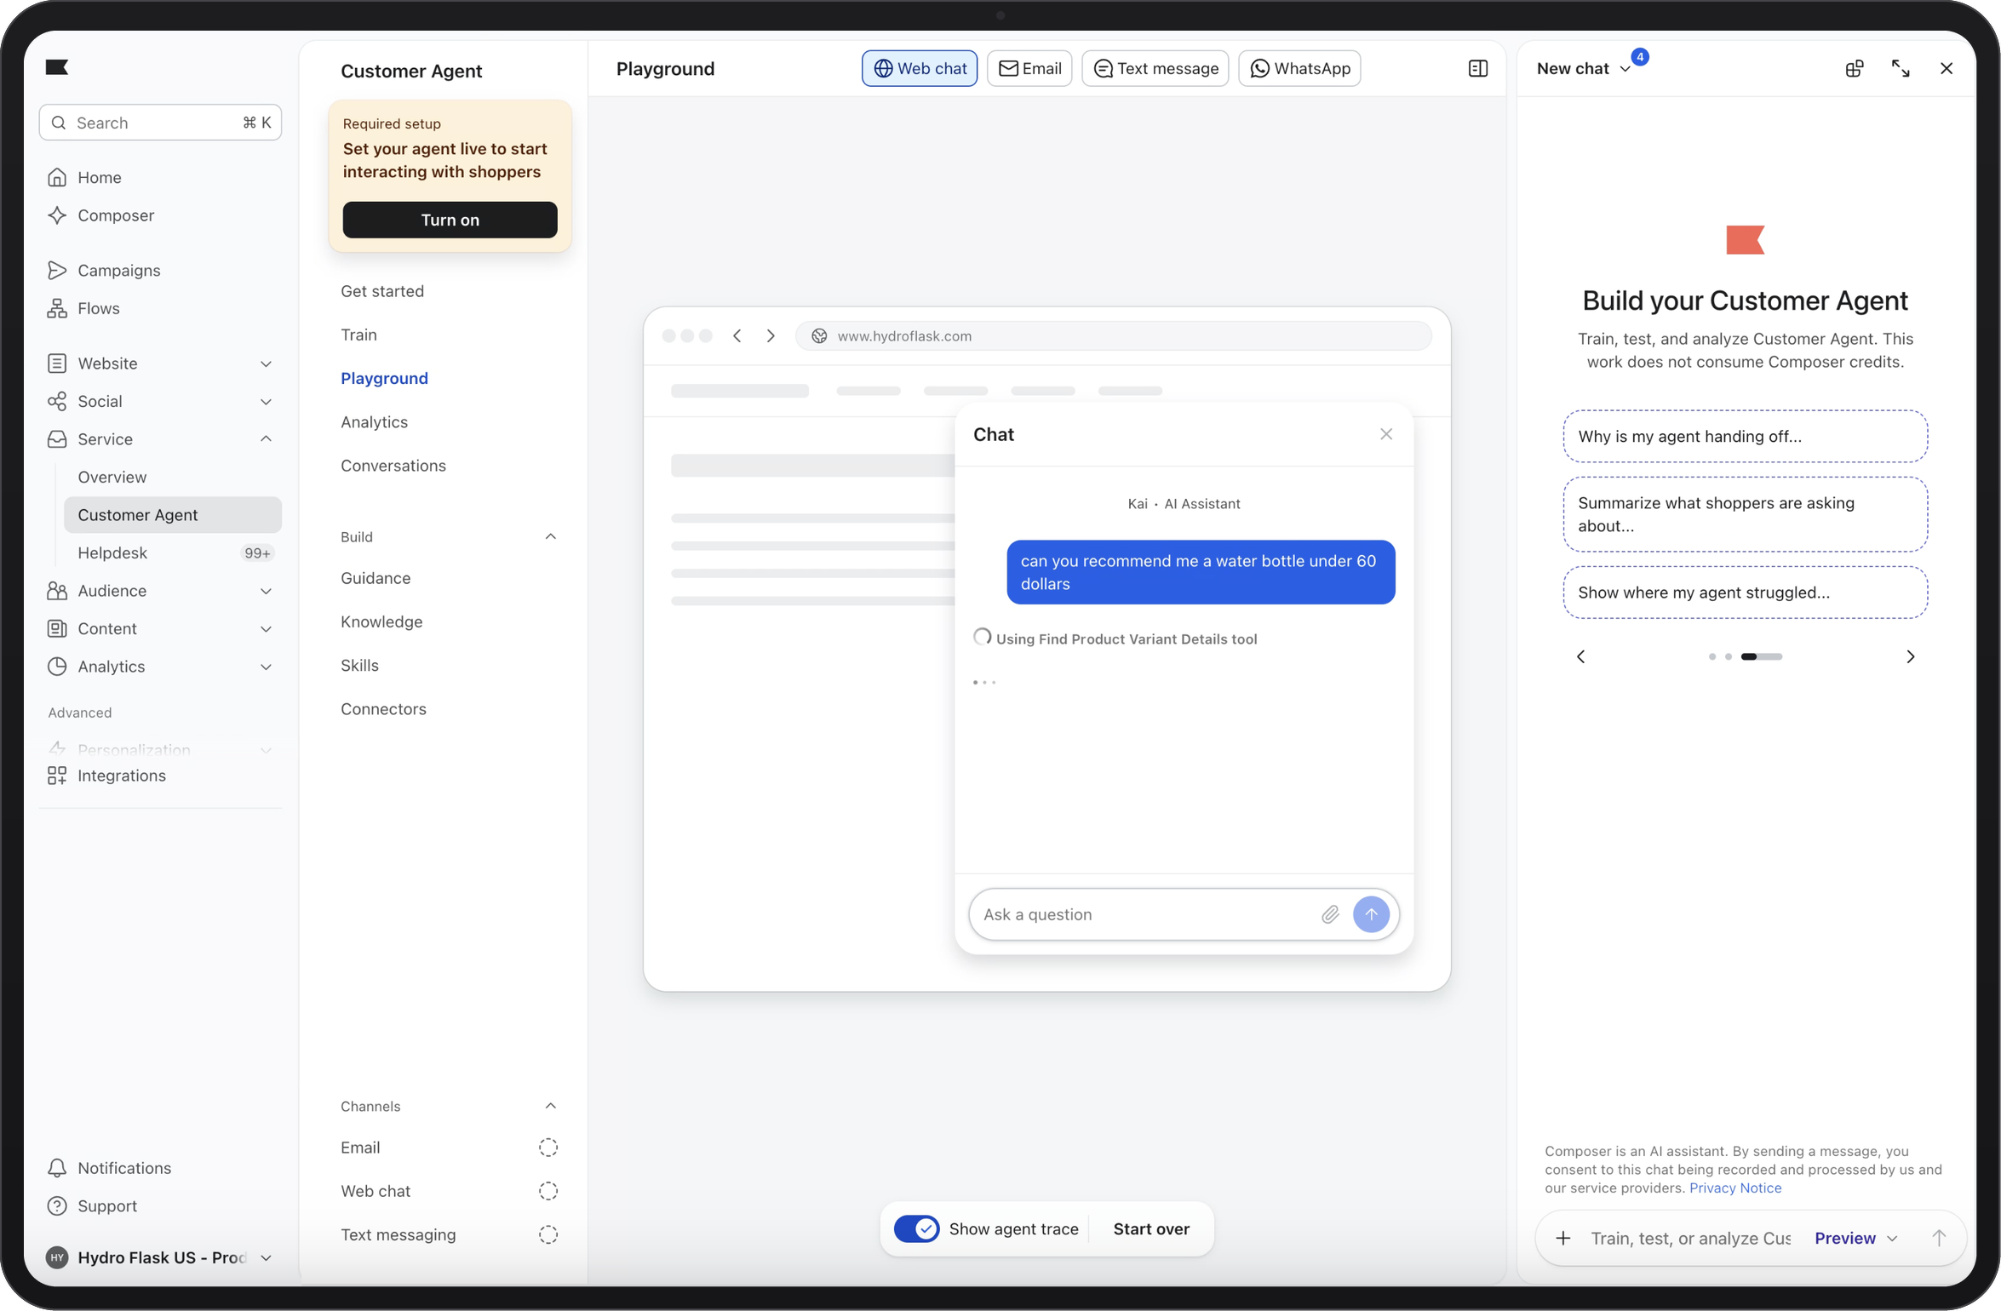
Task: Expand the Social section chevron
Action: click(266, 401)
